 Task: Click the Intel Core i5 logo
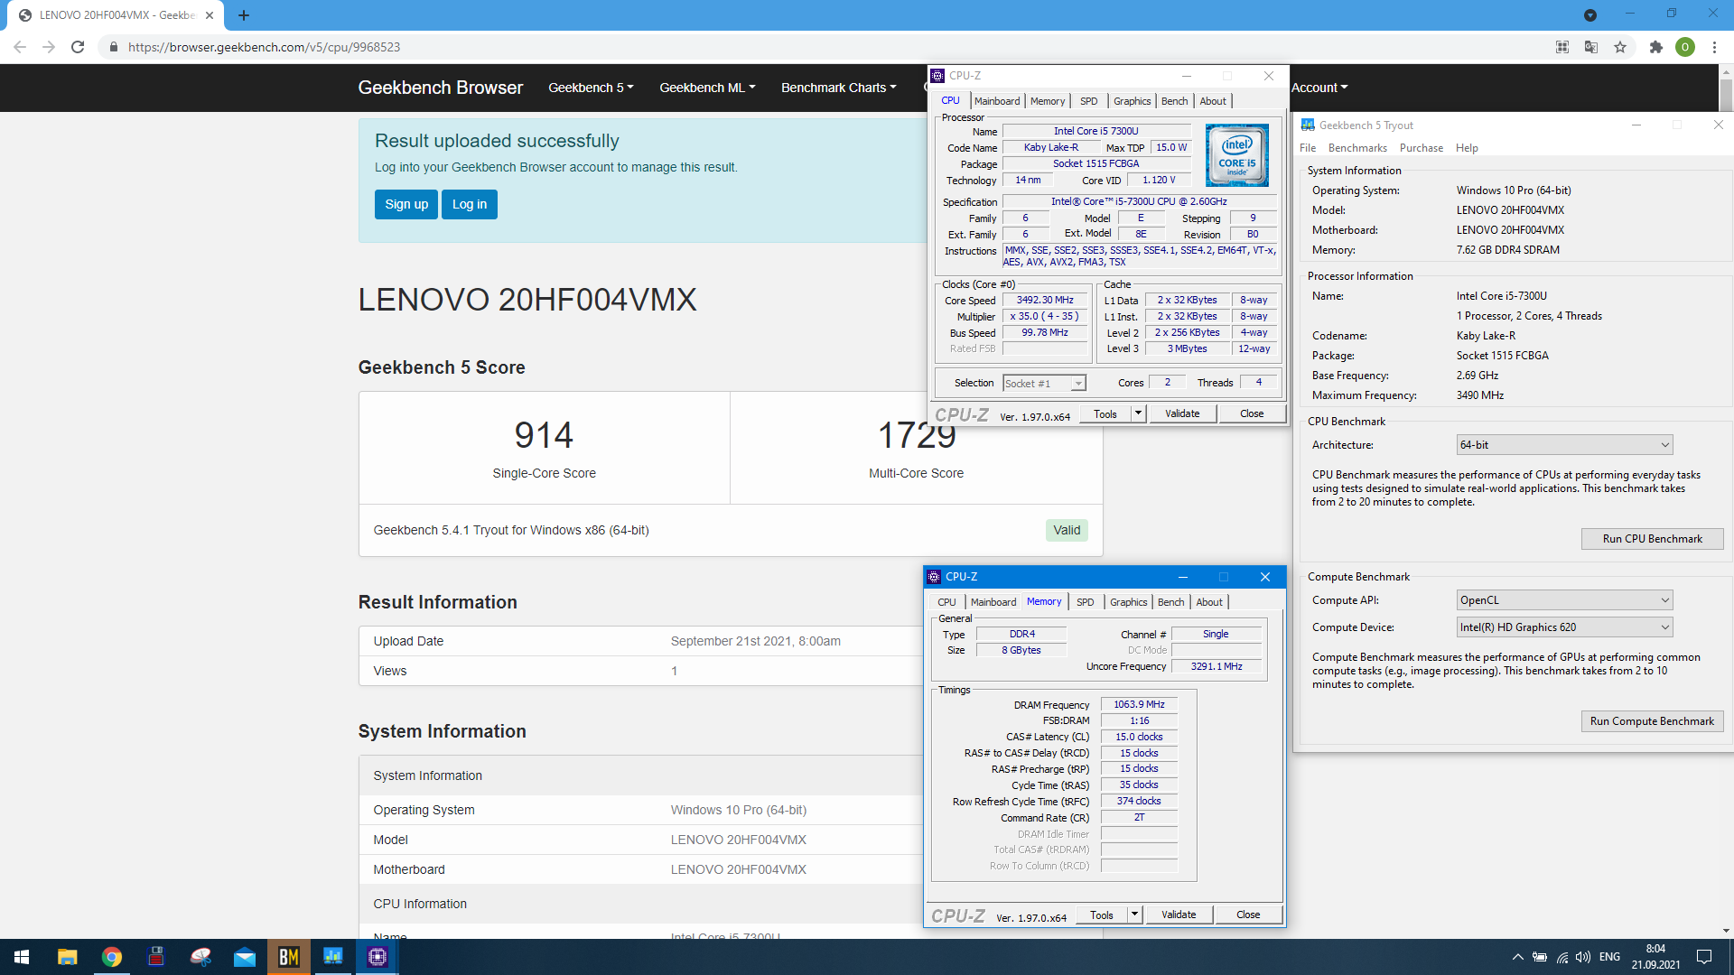(1236, 155)
